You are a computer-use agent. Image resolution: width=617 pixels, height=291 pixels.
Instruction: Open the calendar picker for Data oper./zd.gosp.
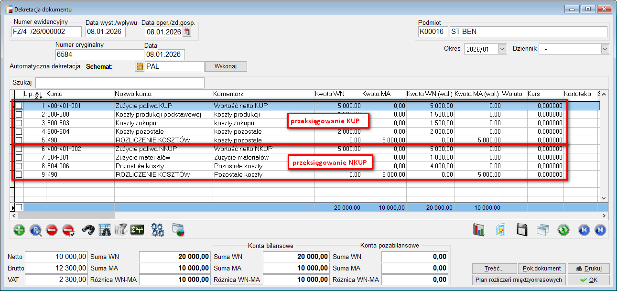tap(187, 32)
